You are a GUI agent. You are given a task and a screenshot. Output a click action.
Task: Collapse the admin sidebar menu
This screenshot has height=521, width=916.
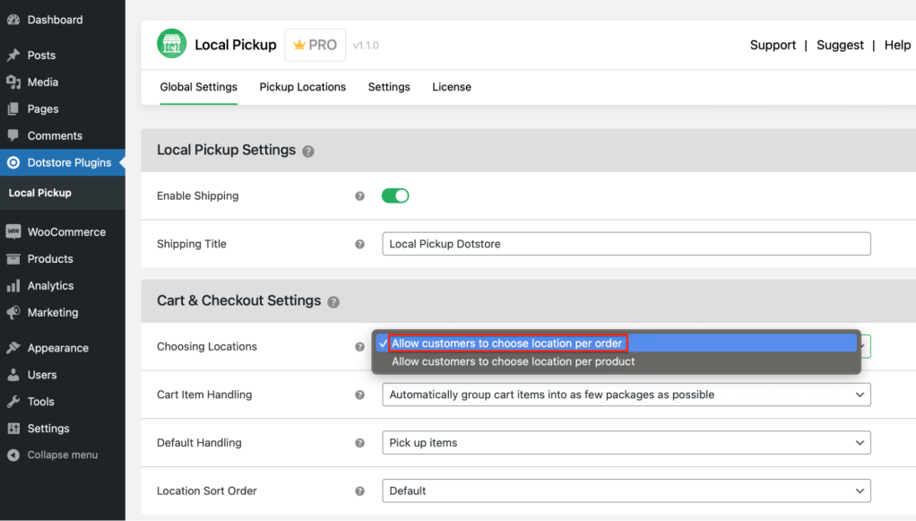click(62, 455)
